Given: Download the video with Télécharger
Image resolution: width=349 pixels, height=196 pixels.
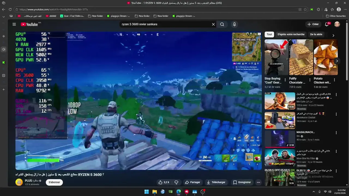Looking at the screenshot, I should pyautogui.click(x=216, y=182).
